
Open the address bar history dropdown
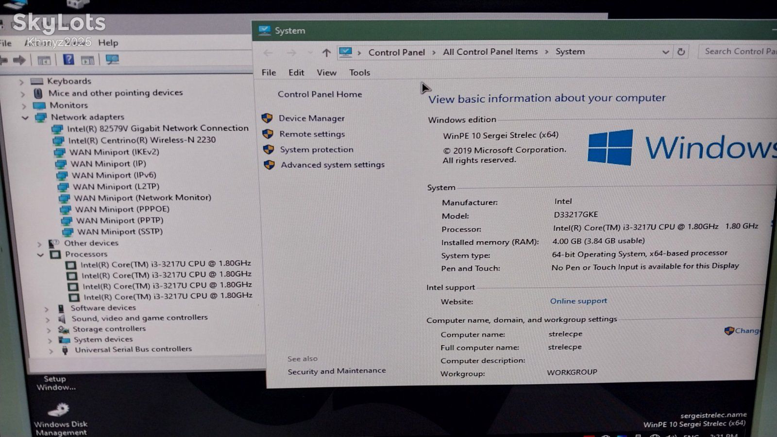(665, 52)
